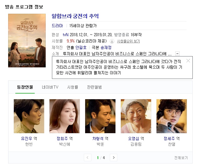Open the tvN channel link
The image size is (199, 165).
click(66, 35)
